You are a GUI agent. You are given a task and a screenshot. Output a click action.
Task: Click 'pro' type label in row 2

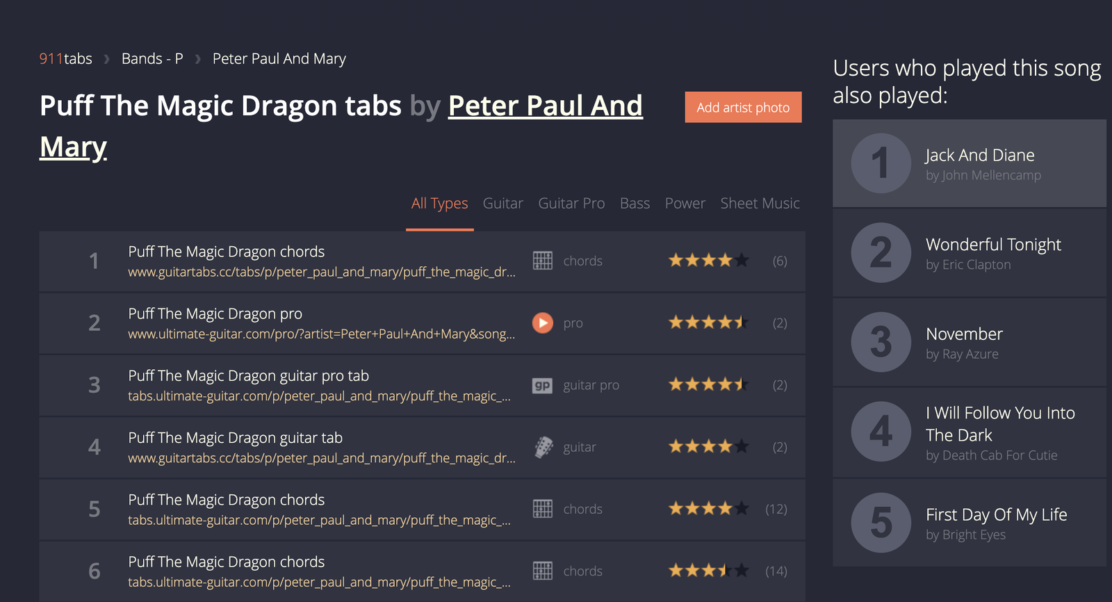[573, 323]
